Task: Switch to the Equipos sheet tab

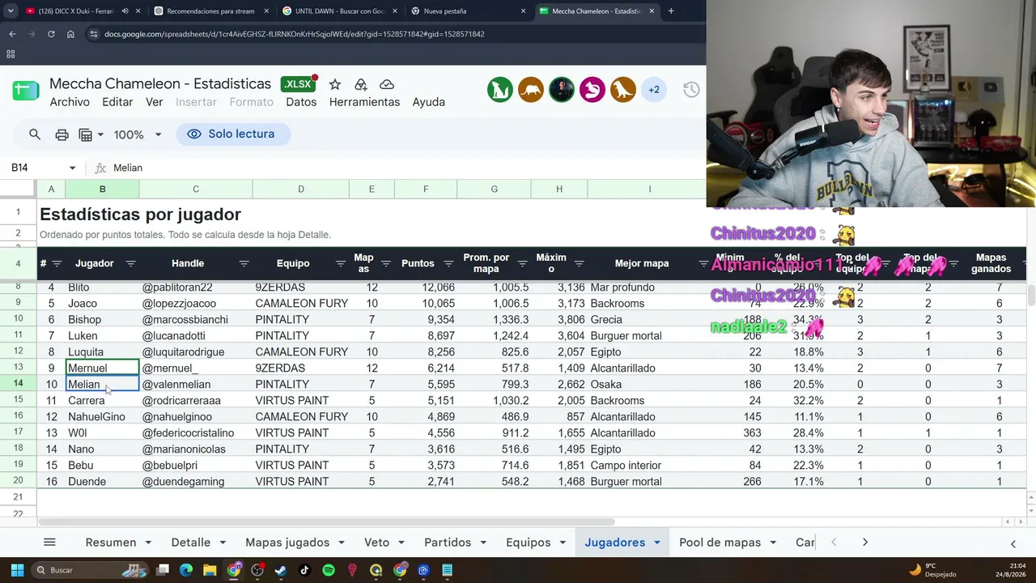Action: pyautogui.click(x=529, y=543)
